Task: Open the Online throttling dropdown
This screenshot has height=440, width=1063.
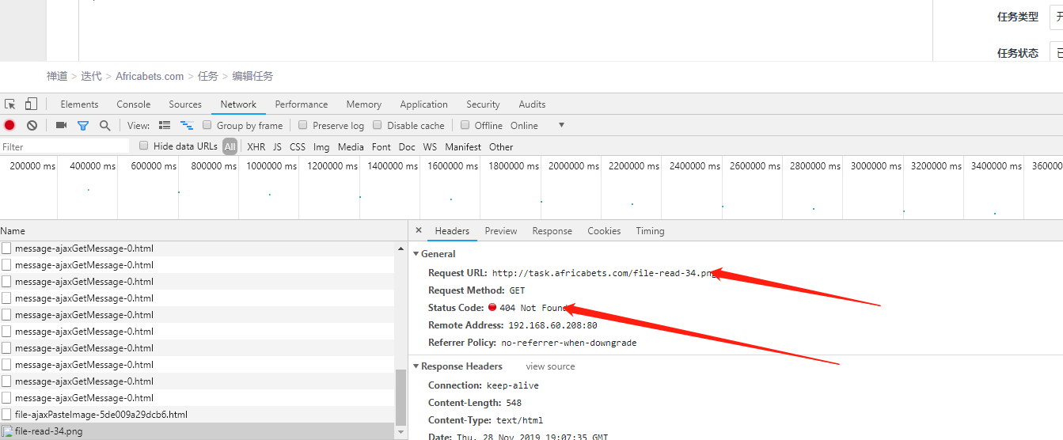Action: click(x=561, y=125)
